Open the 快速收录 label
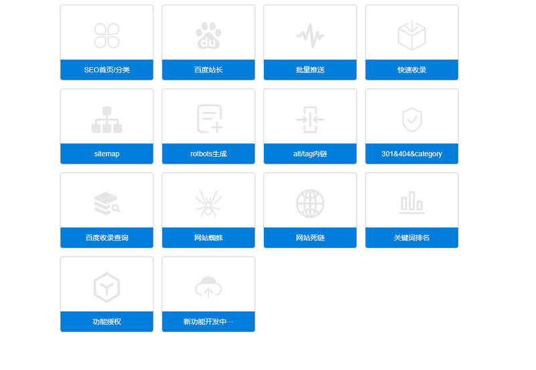 (411, 70)
